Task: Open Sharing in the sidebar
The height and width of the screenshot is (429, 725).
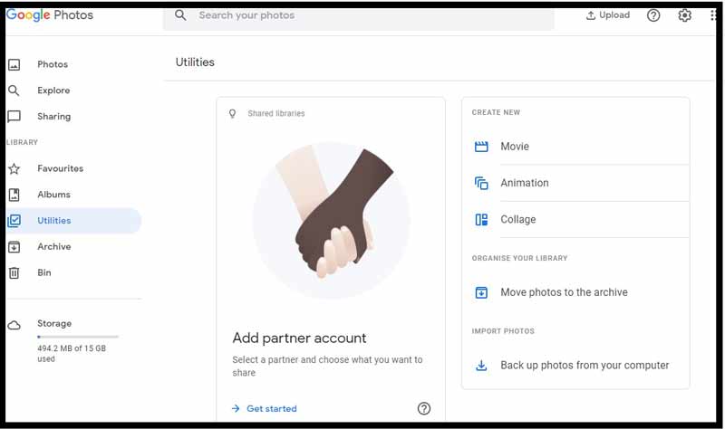Action: (x=53, y=117)
